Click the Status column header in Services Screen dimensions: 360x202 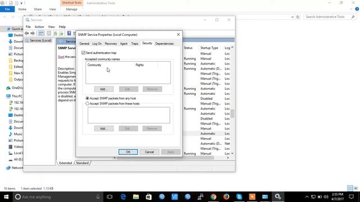[x=188, y=48]
